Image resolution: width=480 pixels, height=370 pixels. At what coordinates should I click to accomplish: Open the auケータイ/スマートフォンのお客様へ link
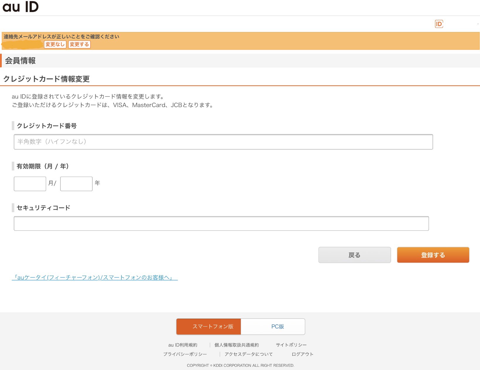tap(95, 277)
